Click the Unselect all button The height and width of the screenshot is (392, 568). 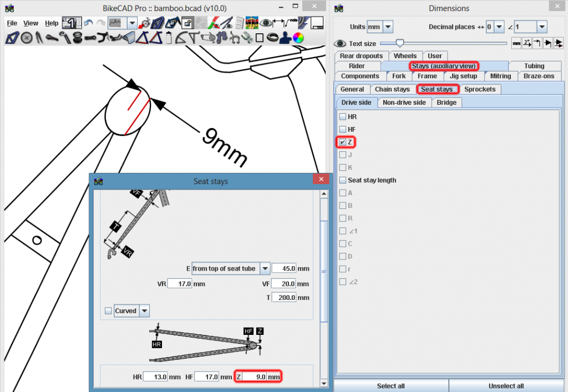(506, 386)
